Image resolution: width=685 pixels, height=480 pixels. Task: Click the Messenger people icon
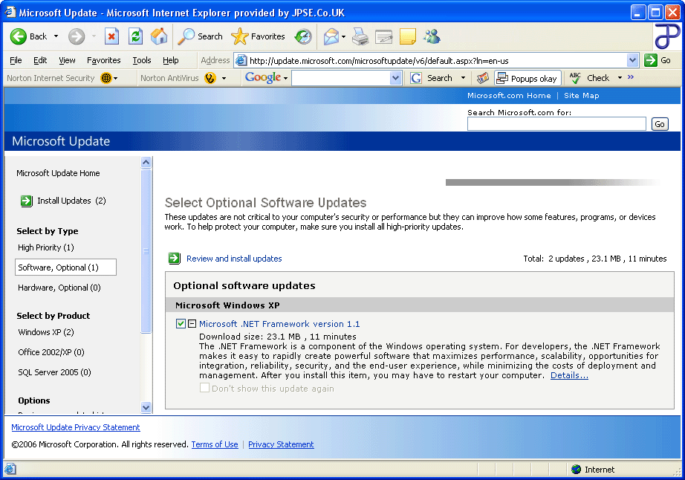coord(432,36)
